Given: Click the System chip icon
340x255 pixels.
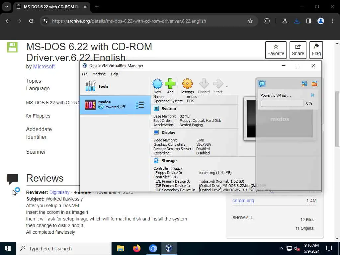Looking at the screenshot, I should pos(156,109).
